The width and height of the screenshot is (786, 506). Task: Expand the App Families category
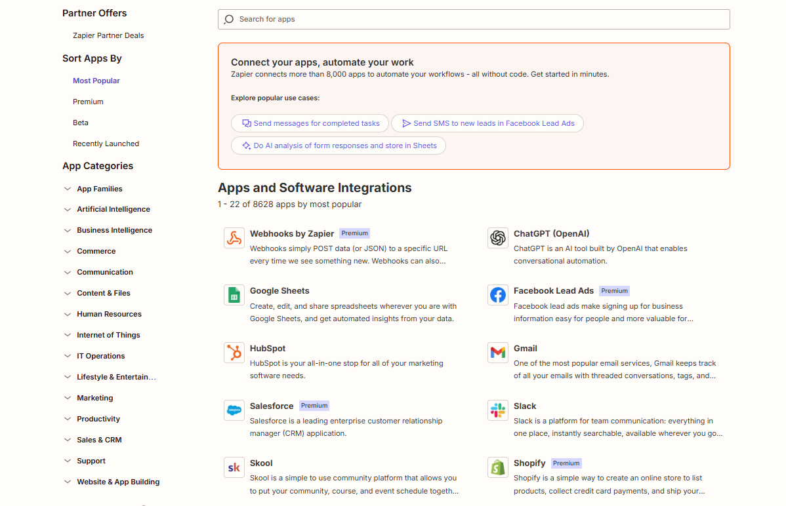68,189
